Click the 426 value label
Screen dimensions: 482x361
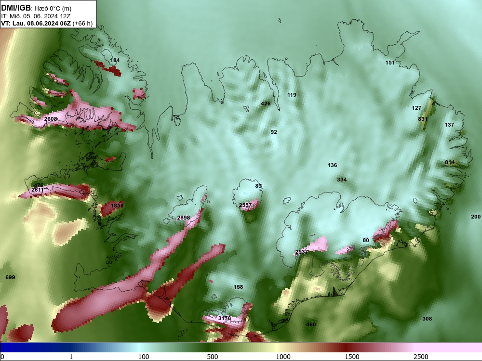[x=266, y=104]
